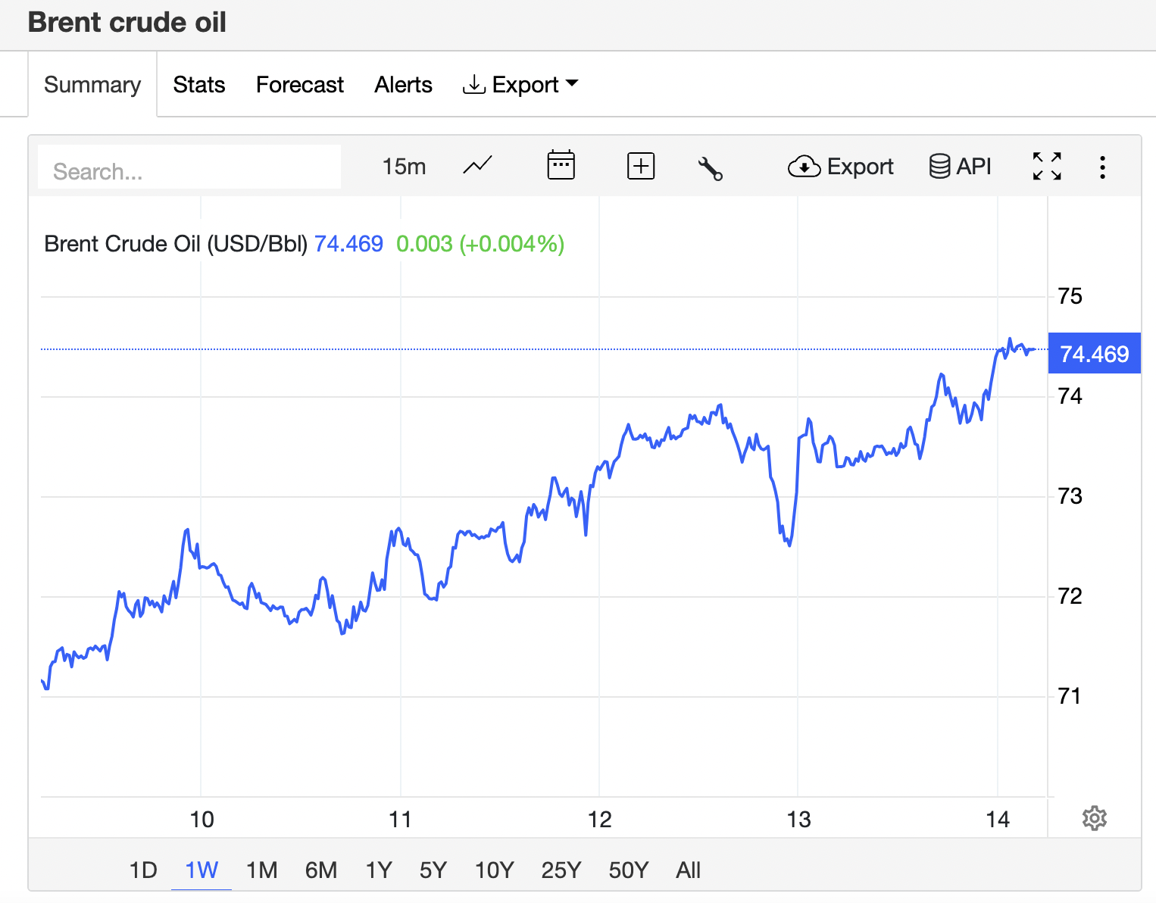Select the 1M time range

click(261, 870)
